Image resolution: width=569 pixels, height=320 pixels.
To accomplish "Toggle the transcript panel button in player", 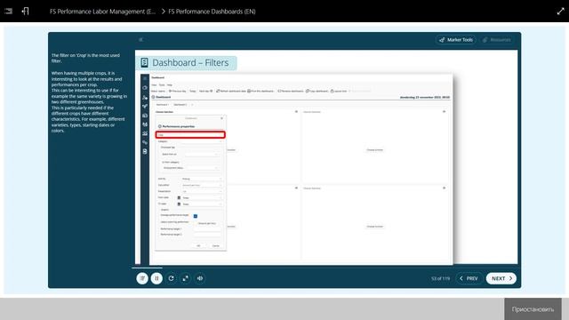I will click(x=142, y=278).
